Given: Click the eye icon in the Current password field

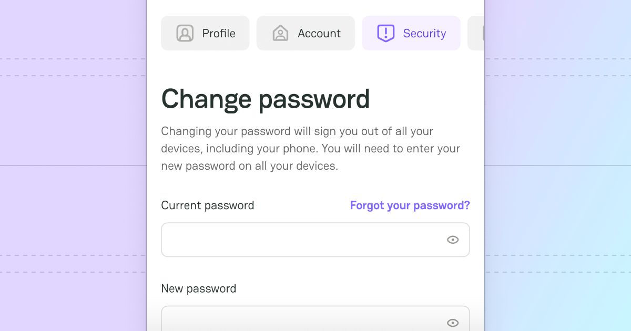Looking at the screenshot, I should point(453,240).
